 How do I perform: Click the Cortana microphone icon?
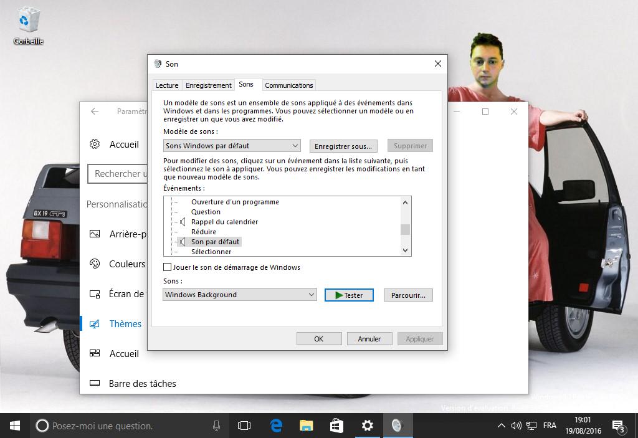(216, 426)
